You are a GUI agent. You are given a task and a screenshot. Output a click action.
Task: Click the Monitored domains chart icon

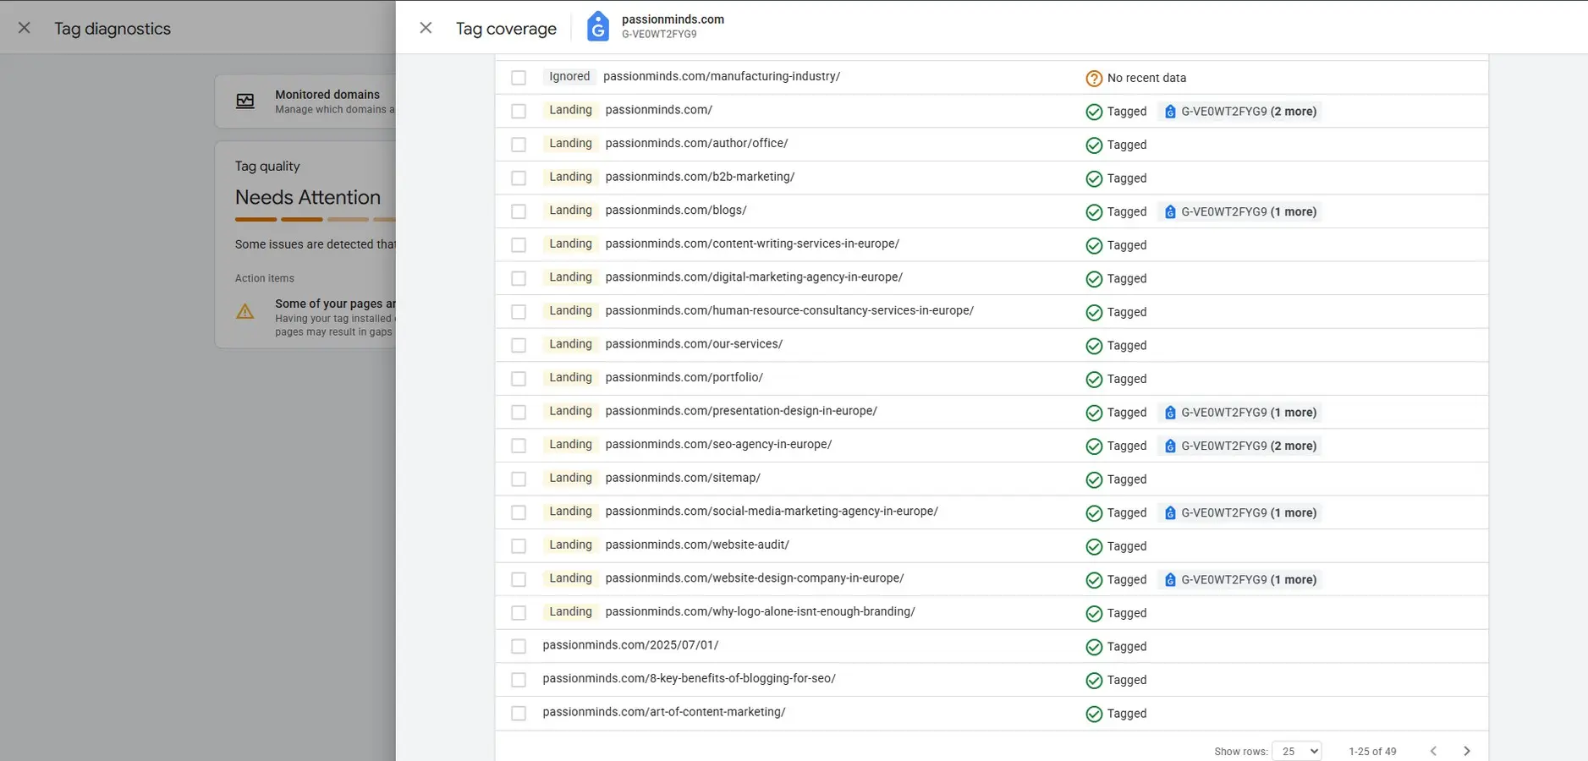pyautogui.click(x=245, y=101)
